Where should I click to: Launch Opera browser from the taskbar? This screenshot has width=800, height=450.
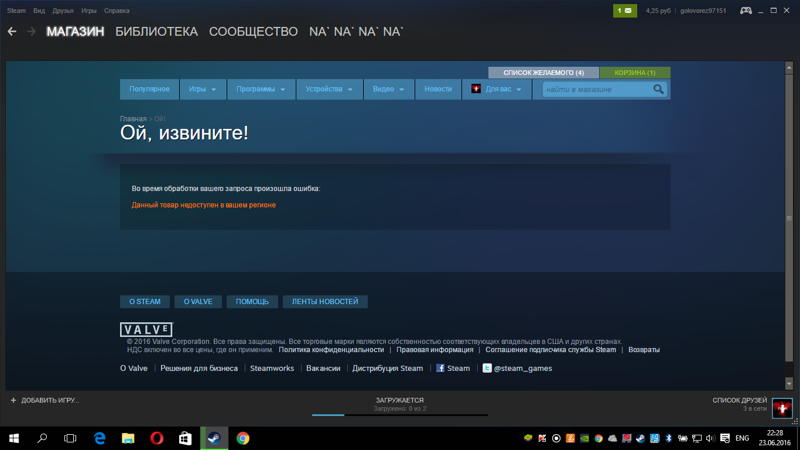point(156,438)
